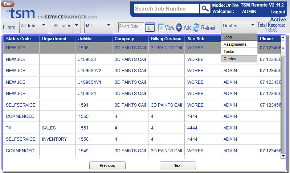Viewport: 290px width, 173px height.
Task: Open the calendar date picker icon
Action: (x=150, y=27)
